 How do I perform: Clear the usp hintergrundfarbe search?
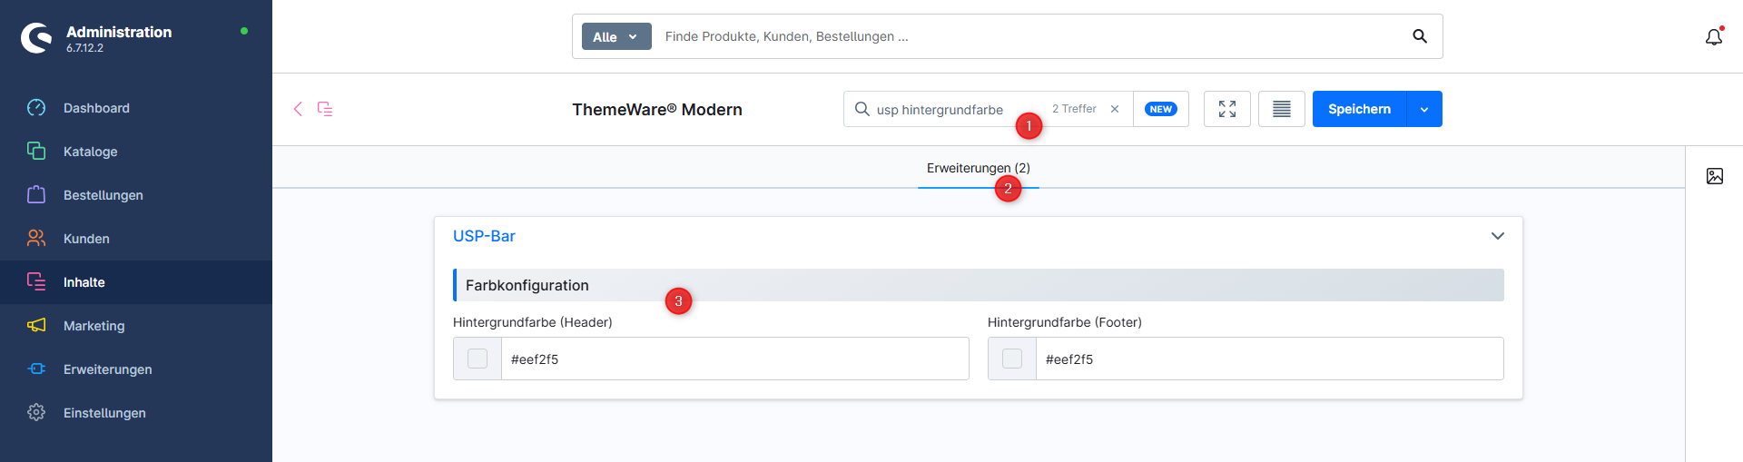point(1115,109)
